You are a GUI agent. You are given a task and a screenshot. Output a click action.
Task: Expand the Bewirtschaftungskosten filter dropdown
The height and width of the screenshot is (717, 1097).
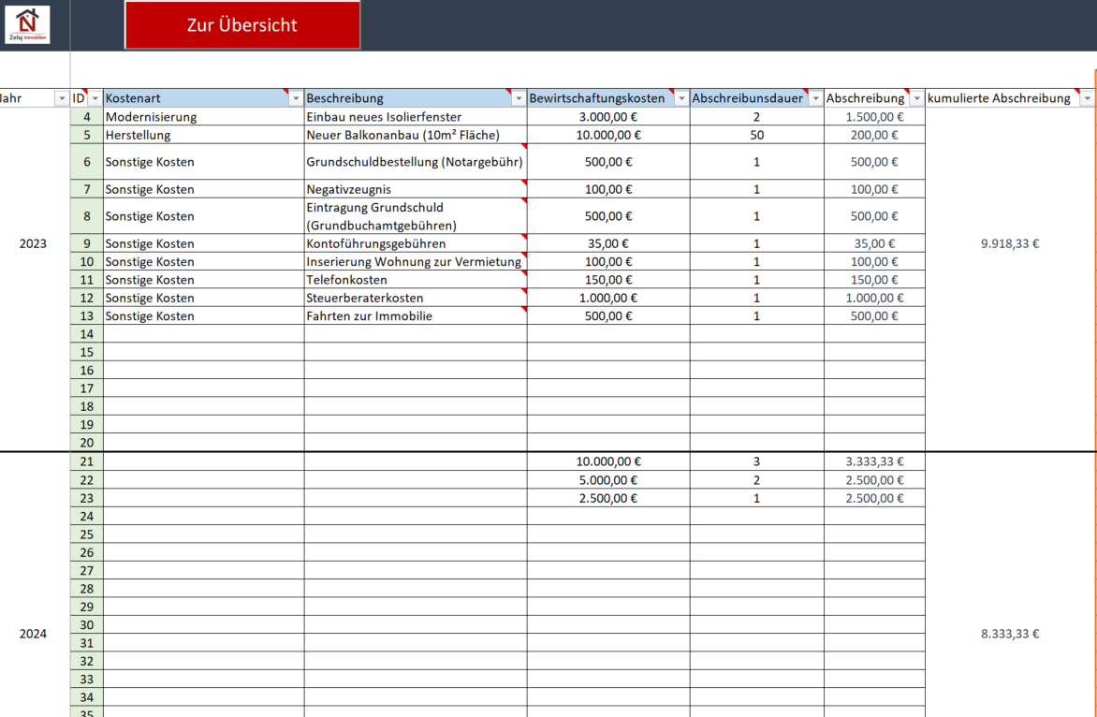[x=681, y=98]
